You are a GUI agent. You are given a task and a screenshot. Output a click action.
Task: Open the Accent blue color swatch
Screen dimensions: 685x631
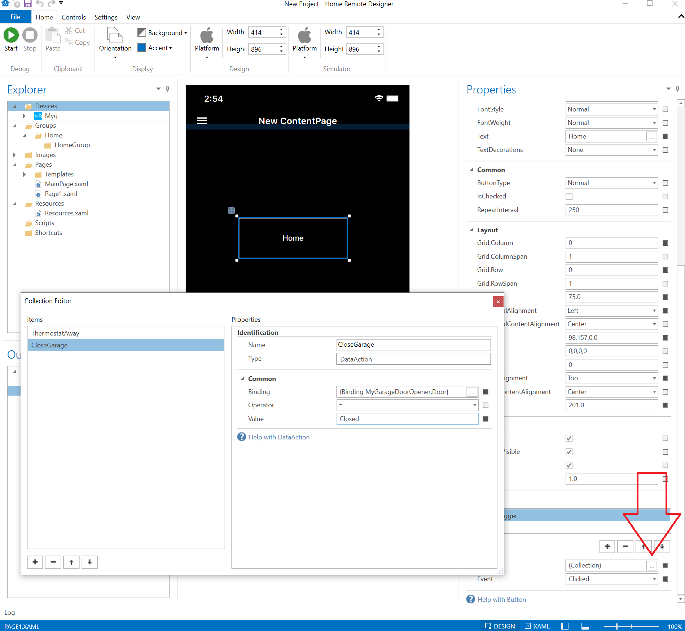point(141,48)
